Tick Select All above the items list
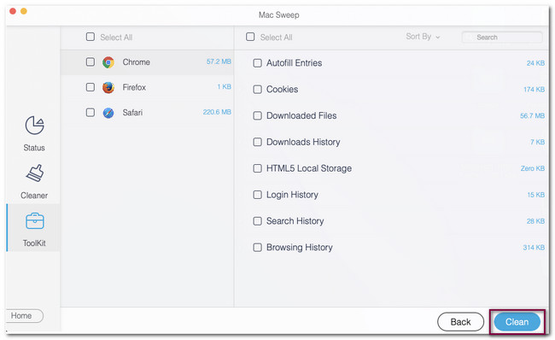 (250, 37)
